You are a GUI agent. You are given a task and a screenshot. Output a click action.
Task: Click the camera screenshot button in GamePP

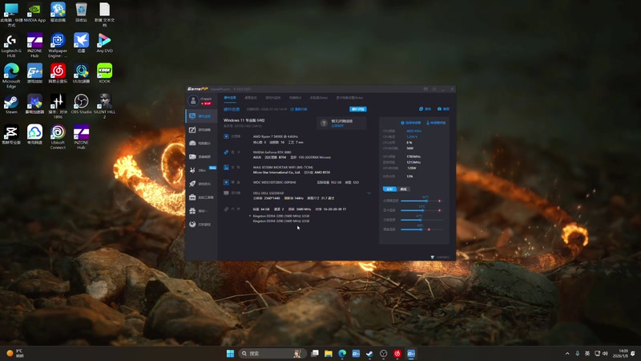tap(444, 109)
